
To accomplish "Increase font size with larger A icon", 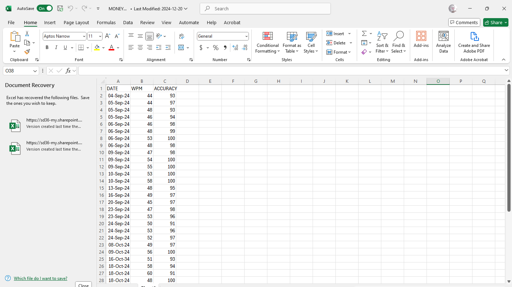I will pos(108,36).
